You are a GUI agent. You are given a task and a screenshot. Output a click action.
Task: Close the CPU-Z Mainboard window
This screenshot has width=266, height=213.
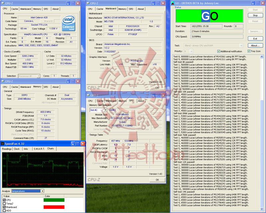[163, 3]
